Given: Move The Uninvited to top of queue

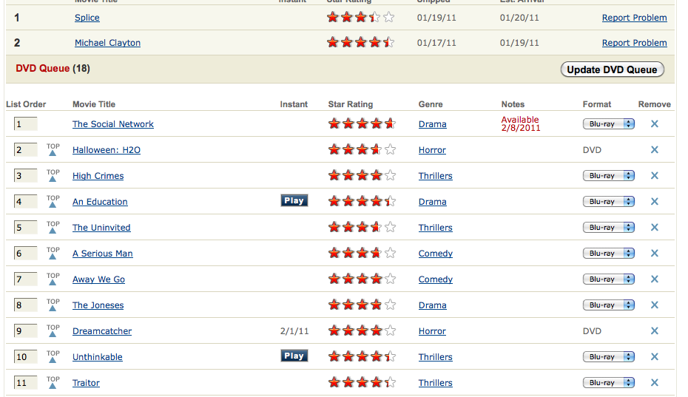Looking at the screenshot, I should coord(53,227).
